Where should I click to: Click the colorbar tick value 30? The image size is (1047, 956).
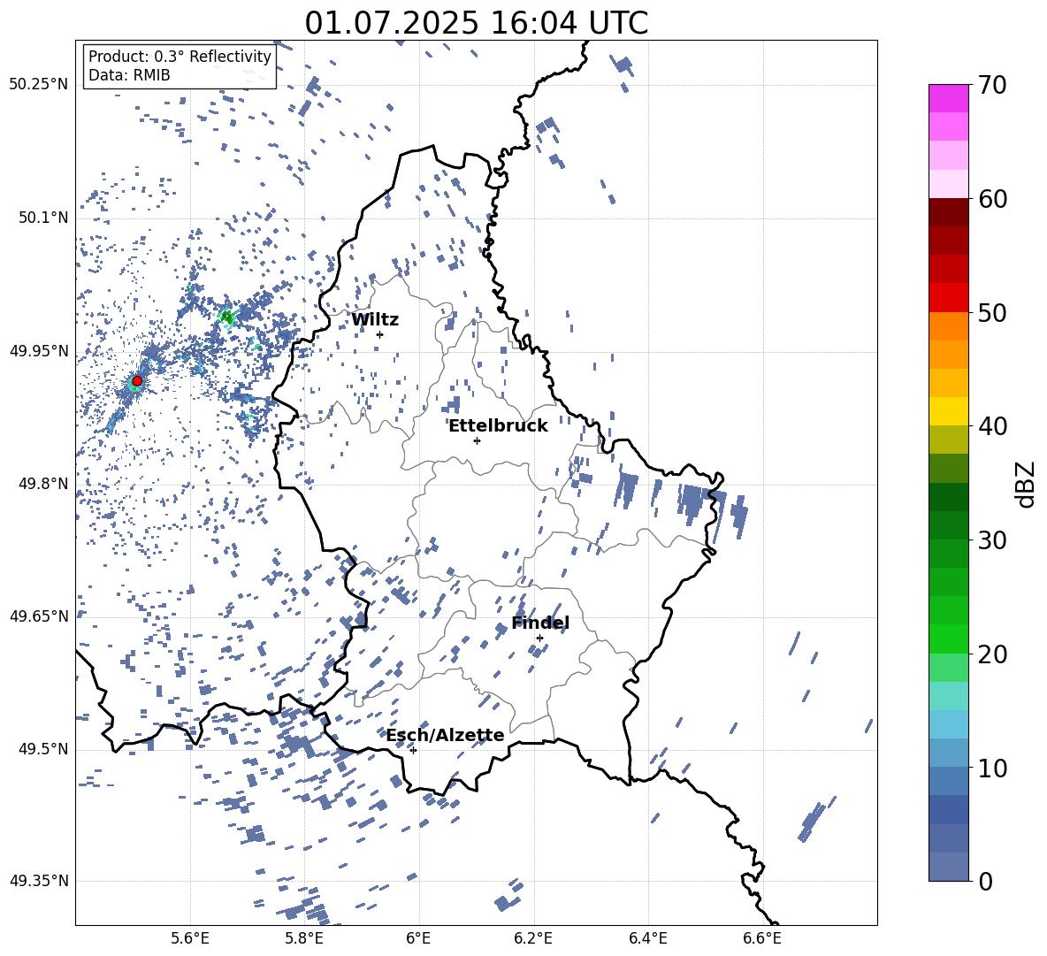(993, 540)
